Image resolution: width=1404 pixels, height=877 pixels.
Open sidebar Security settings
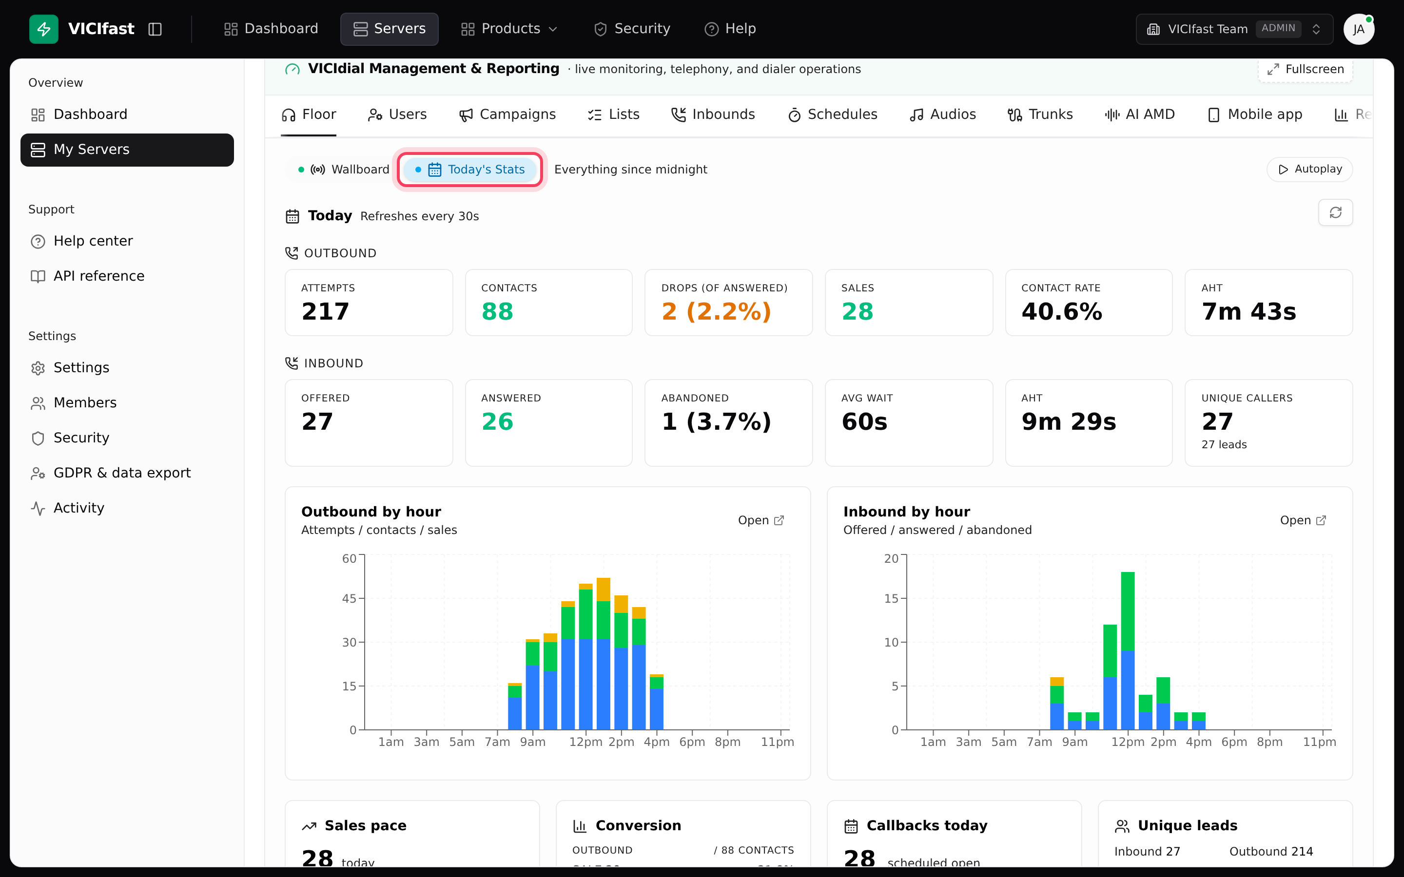(127, 438)
